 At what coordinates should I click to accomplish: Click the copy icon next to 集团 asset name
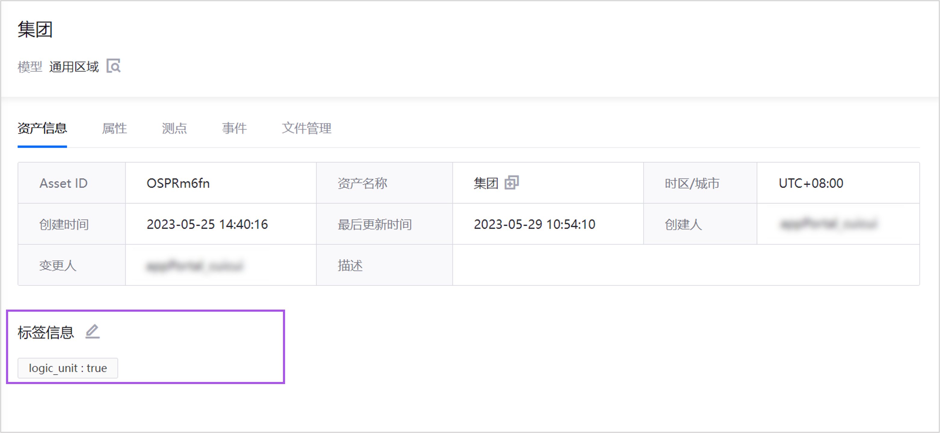coord(511,183)
